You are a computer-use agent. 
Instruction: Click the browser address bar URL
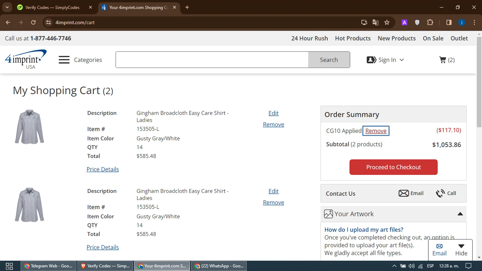(x=75, y=23)
